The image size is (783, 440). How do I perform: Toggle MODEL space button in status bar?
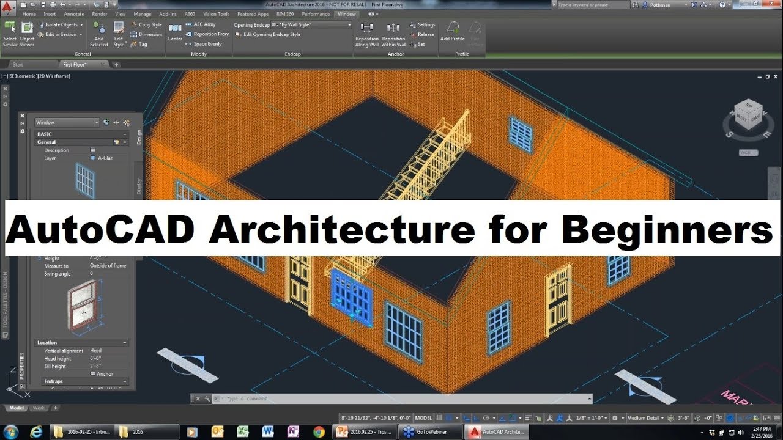(x=423, y=418)
